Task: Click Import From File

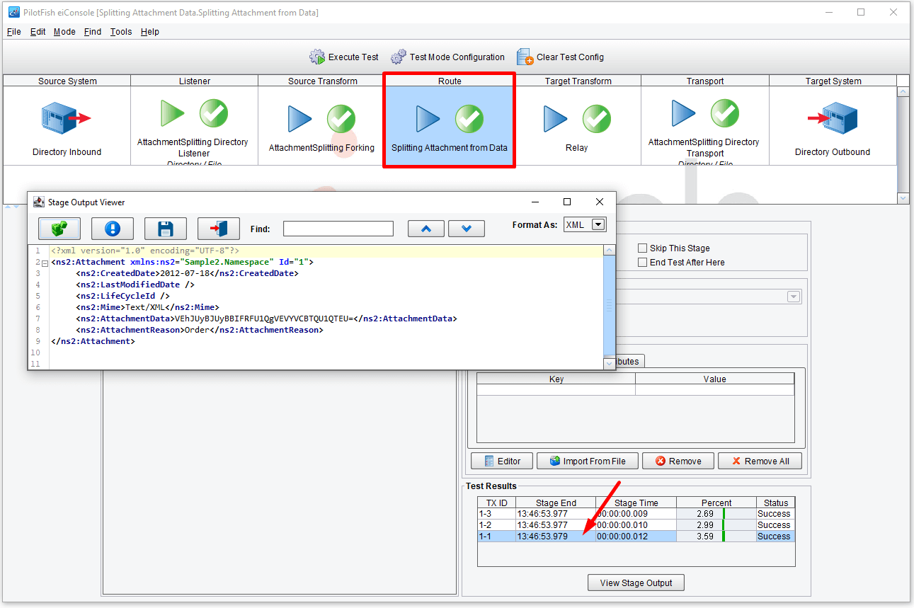Action: pos(587,461)
